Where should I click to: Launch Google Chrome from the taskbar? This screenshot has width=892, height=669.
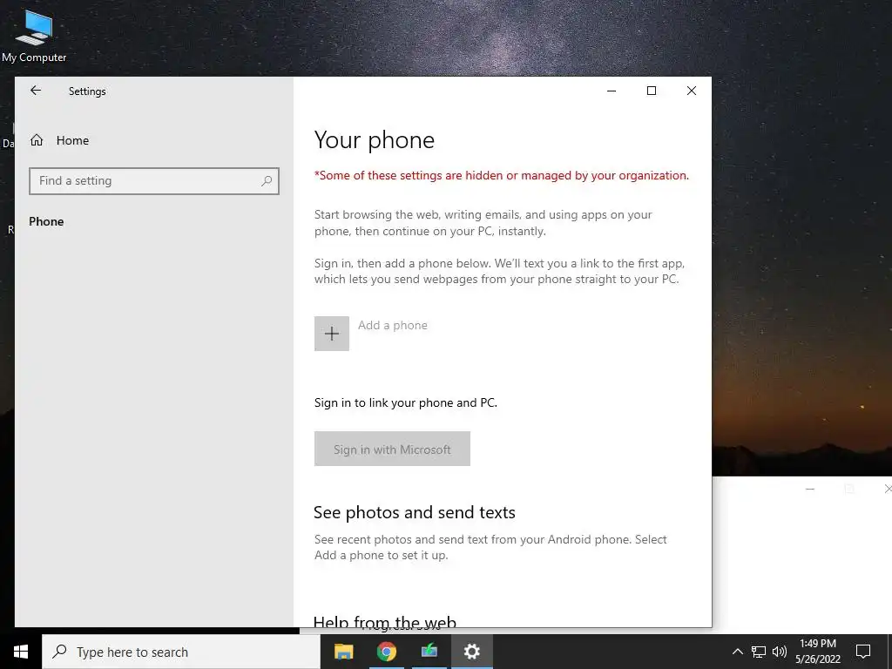386,652
